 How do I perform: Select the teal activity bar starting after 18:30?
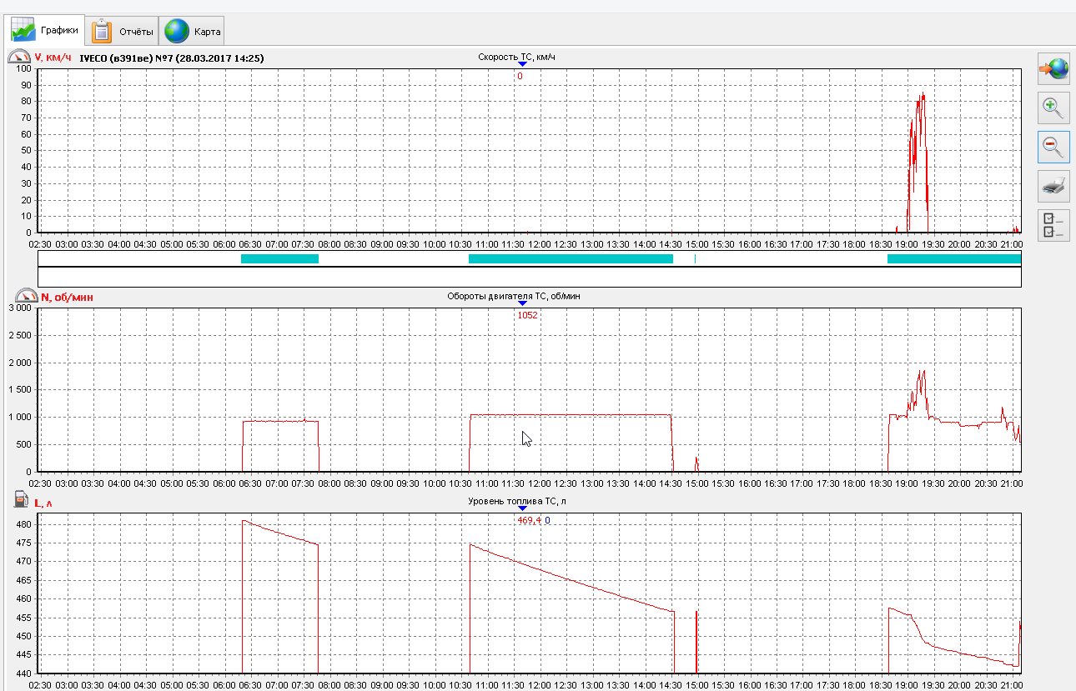[953, 258]
